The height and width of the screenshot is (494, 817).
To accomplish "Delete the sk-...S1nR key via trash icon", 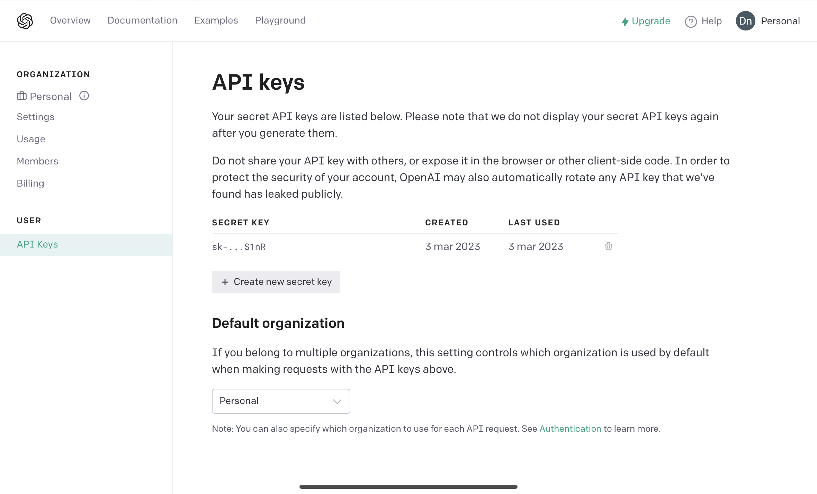I will [x=608, y=246].
